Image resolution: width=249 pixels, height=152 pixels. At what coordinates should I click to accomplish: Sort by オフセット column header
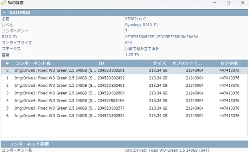point(186,63)
